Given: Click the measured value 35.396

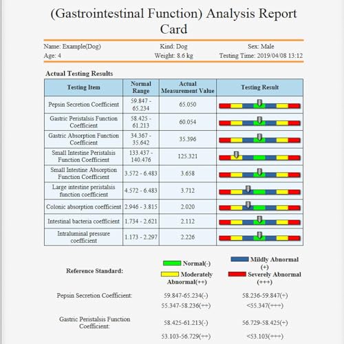Looking at the screenshot, I should [188, 139].
